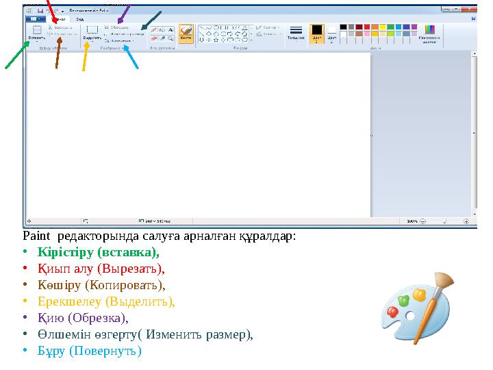The height and width of the screenshot is (370, 493).
Task: Click the 100% zoom level text
Action: coord(412,221)
